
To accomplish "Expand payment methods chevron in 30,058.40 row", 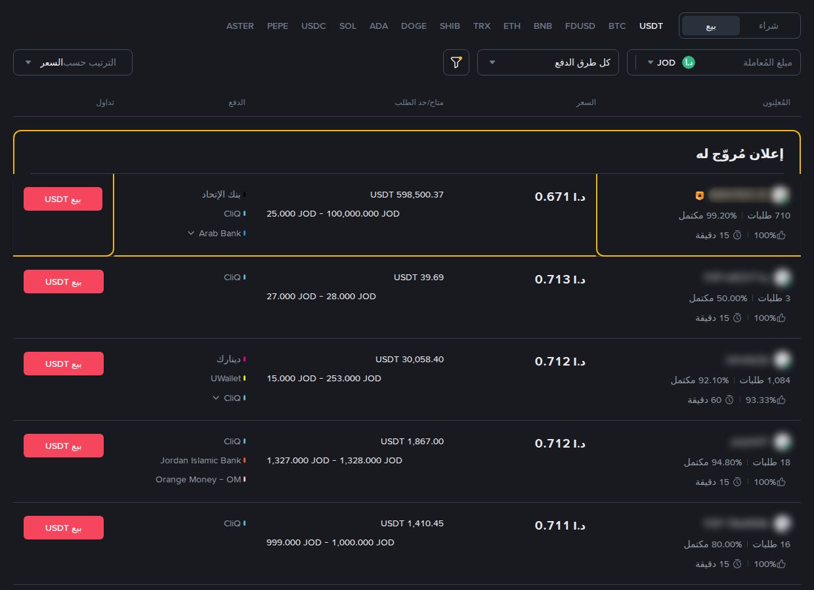I will coord(216,398).
